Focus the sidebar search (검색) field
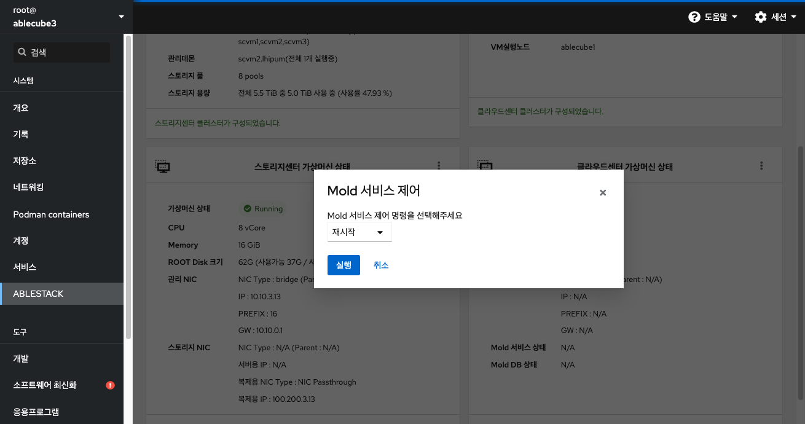805x424 pixels. click(x=62, y=52)
